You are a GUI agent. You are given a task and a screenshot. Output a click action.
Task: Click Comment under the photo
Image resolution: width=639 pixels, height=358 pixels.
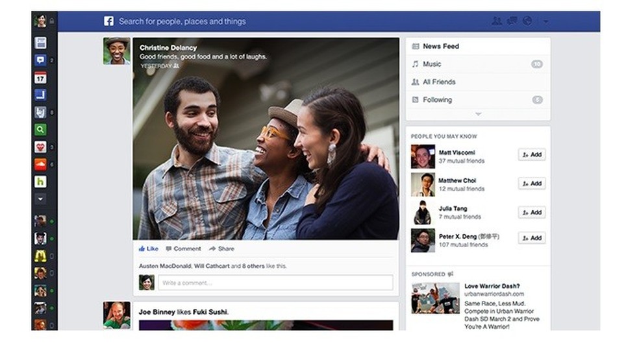point(183,248)
